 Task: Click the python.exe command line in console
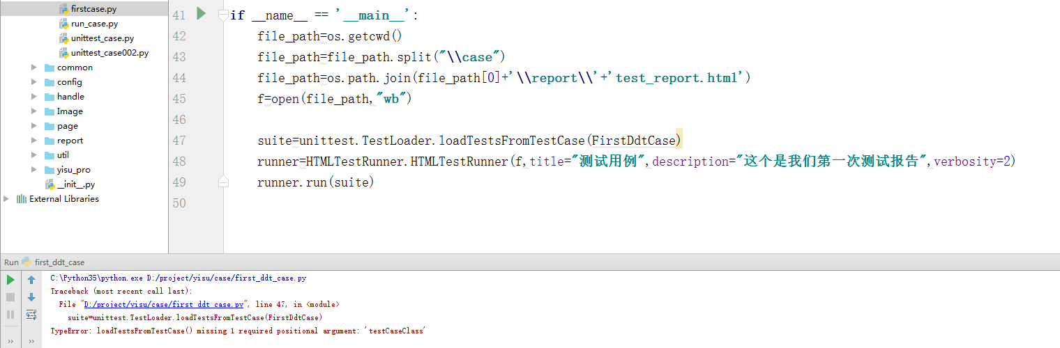(179, 278)
